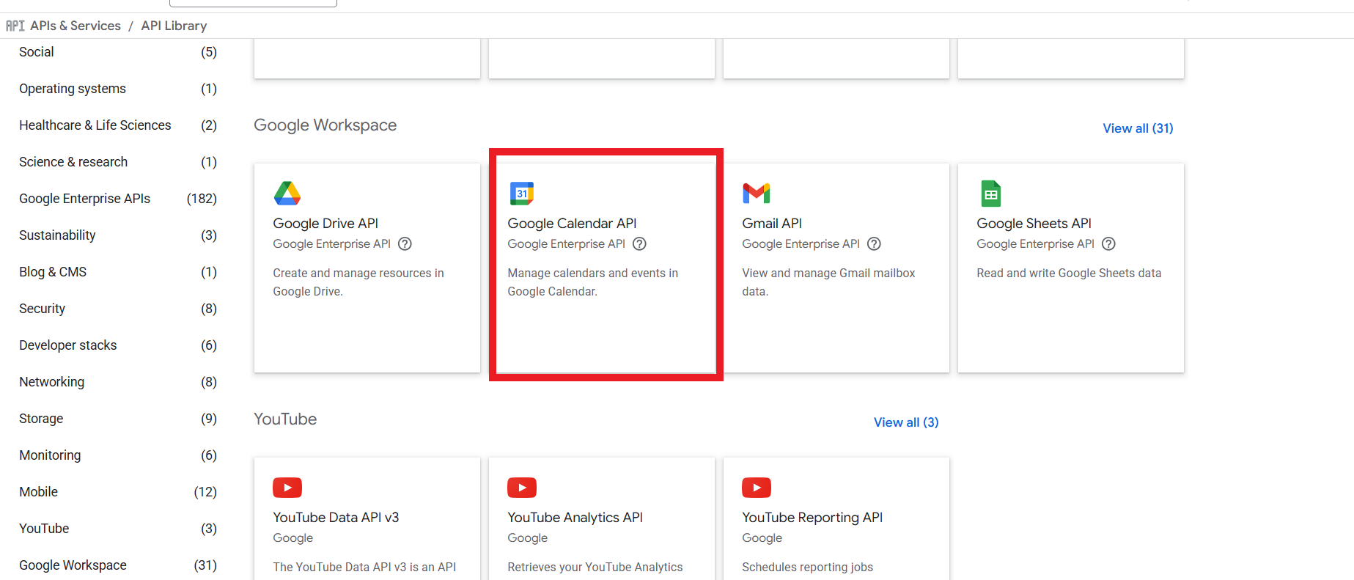The height and width of the screenshot is (580, 1354).
Task: Click 'Retrieves your YouTube Analytics' description
Action: pyautogui.click(x=595, y=568)
